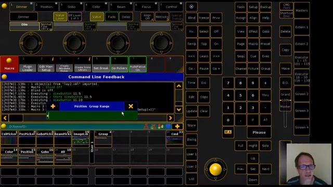Select the Color preset type tab

click(x=96, y=7)
